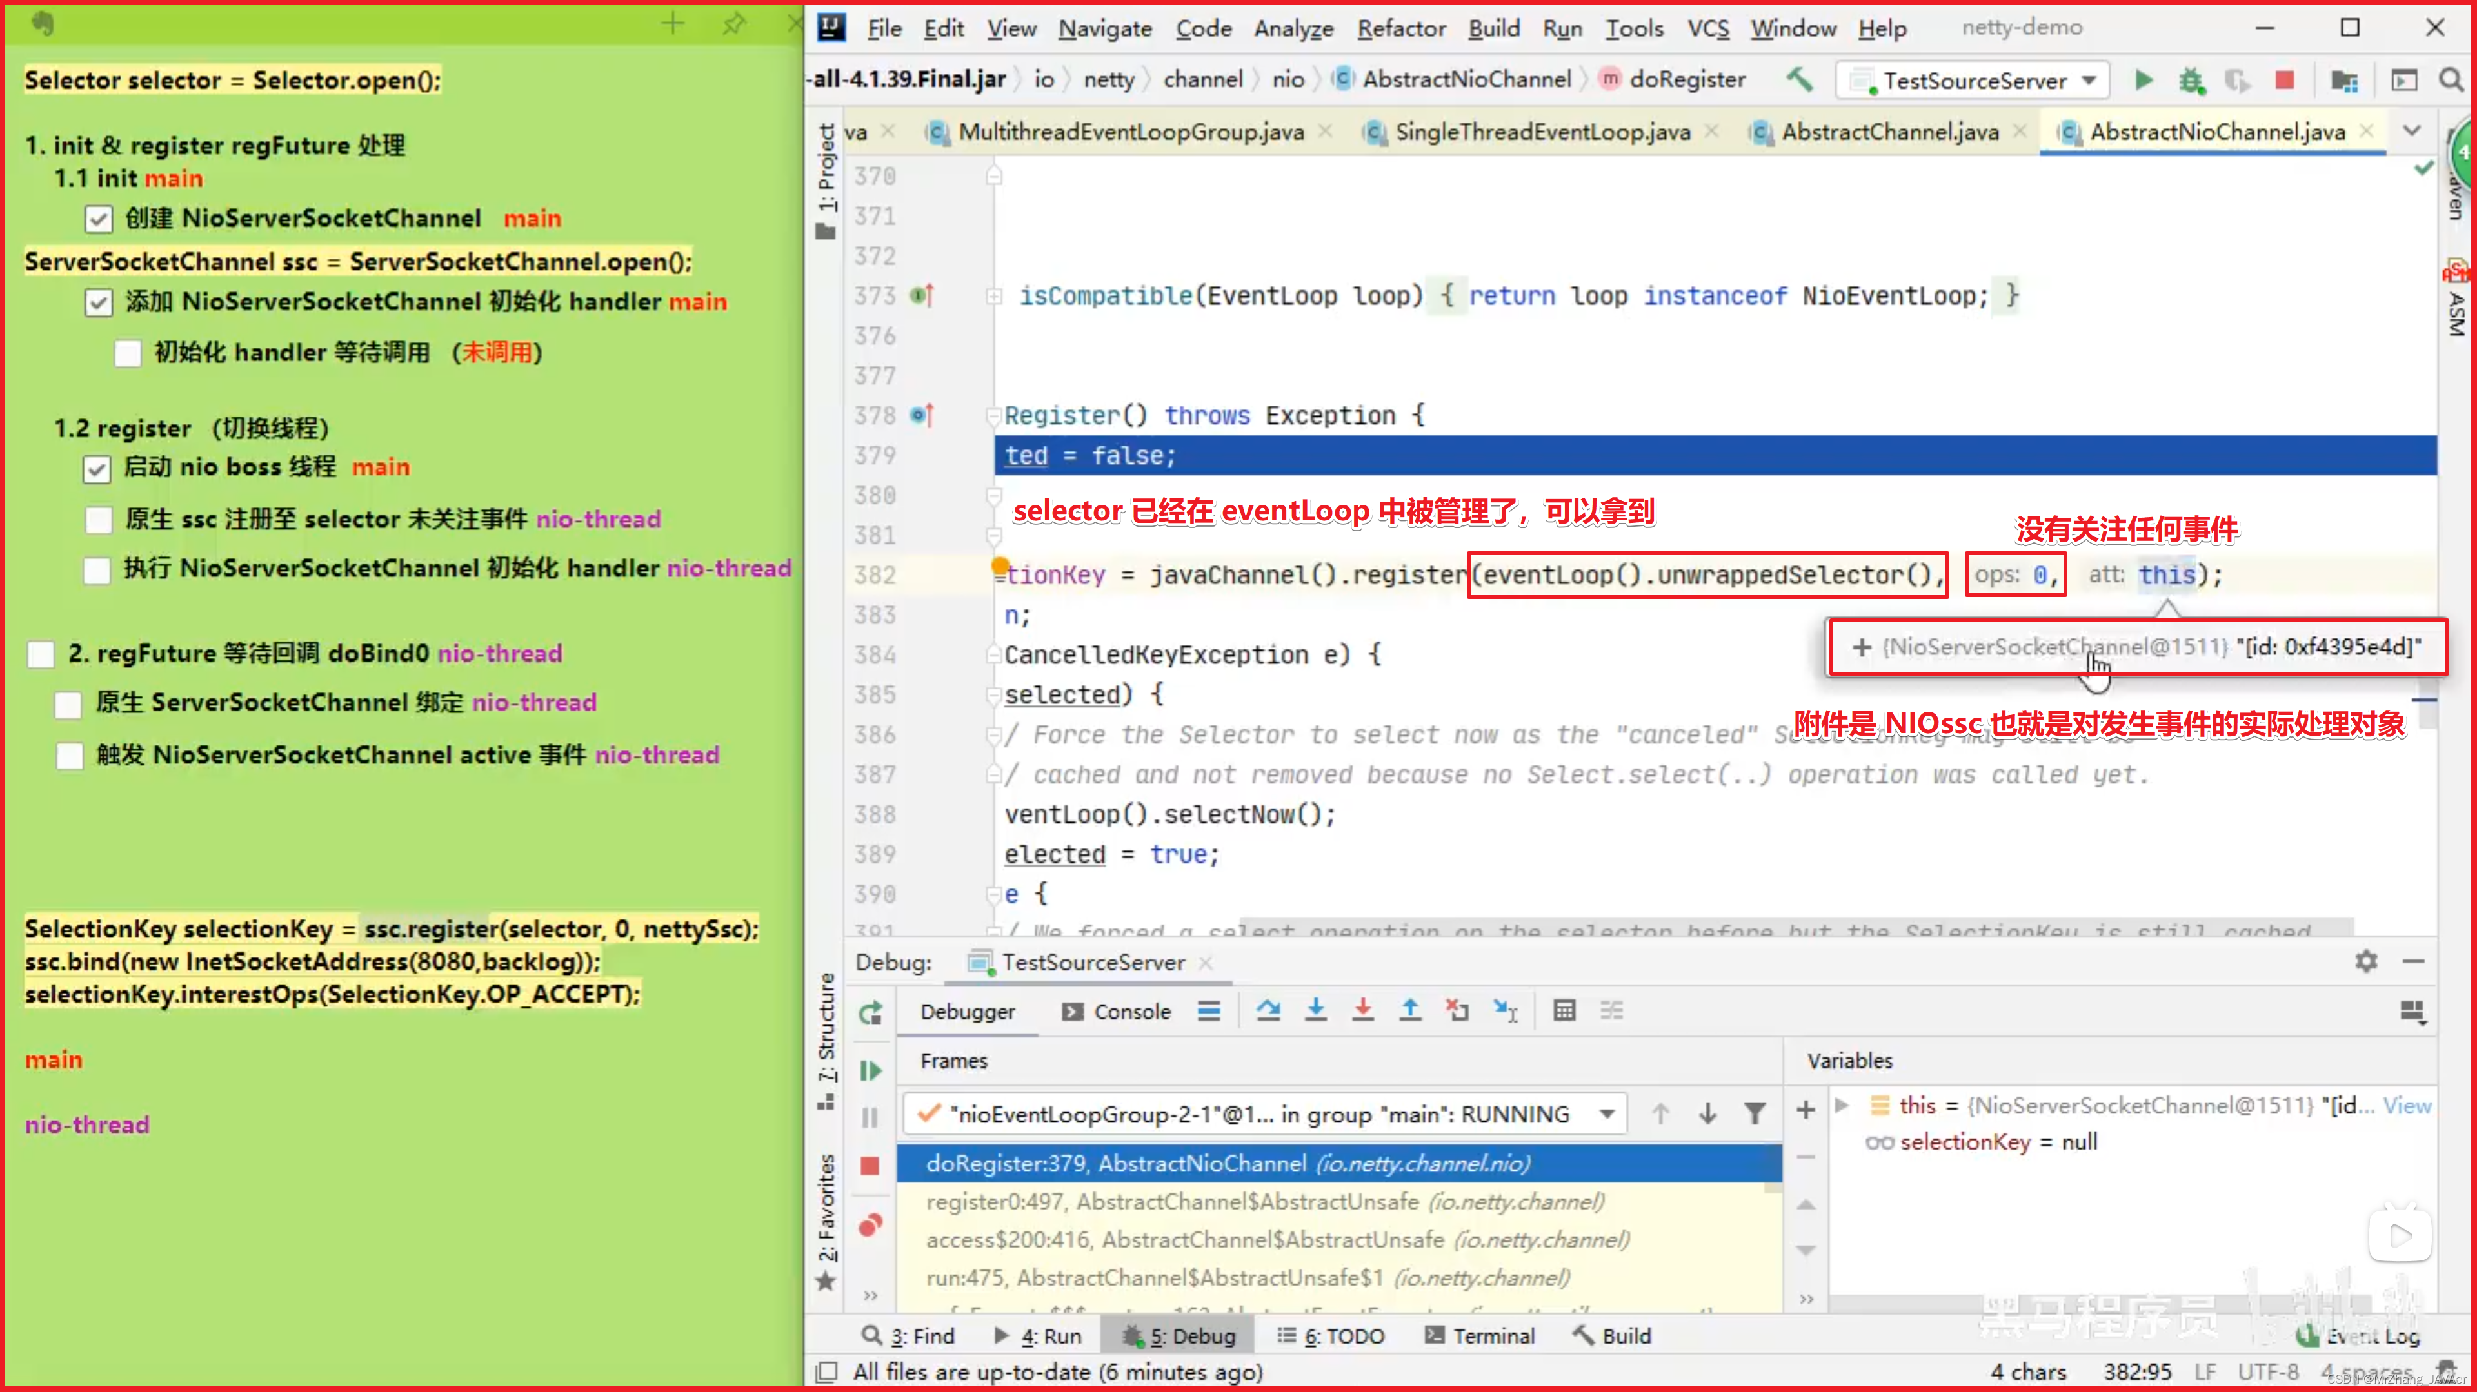
Task: Open debug panel settings gear
Action: [2367, 961]
